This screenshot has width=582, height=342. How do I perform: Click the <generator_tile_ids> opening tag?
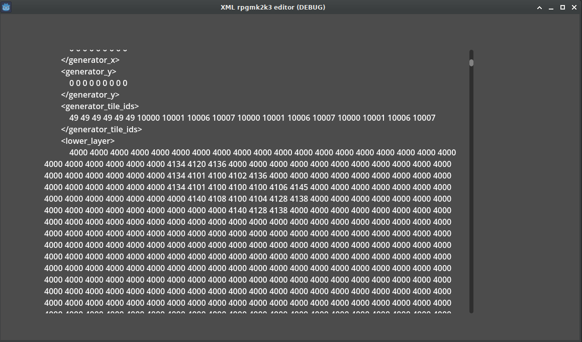(100, 106)
